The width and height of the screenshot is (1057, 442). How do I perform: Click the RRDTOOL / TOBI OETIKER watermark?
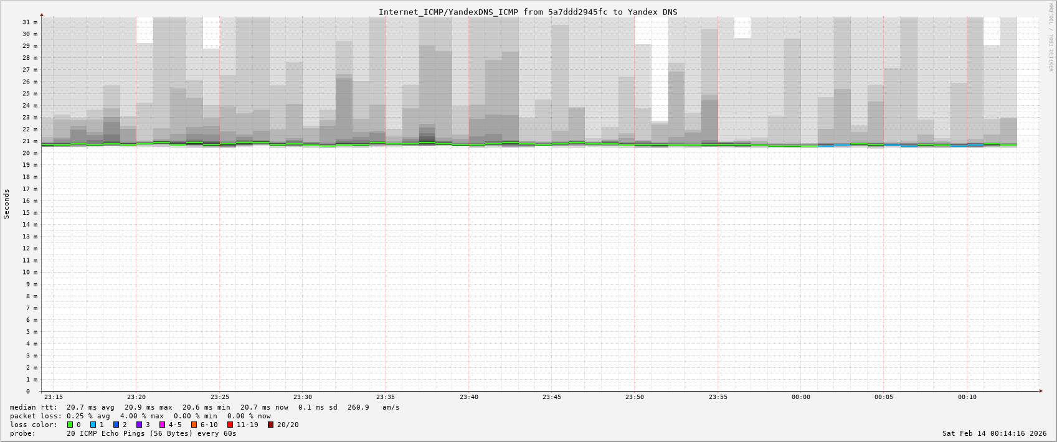point(1051,37)
